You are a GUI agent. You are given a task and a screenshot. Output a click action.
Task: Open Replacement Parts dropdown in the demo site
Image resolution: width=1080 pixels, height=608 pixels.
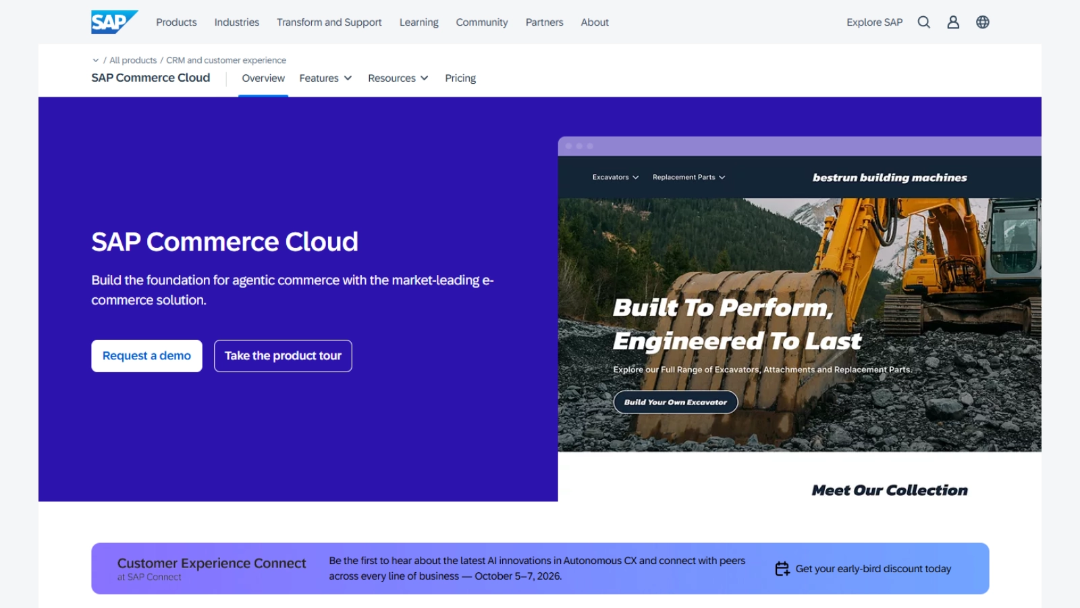point(688,177)
